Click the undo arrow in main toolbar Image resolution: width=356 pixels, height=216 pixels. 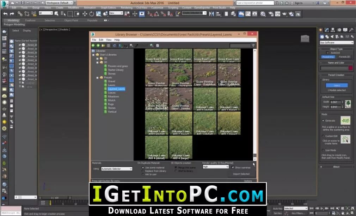click(x=5, y=14)
